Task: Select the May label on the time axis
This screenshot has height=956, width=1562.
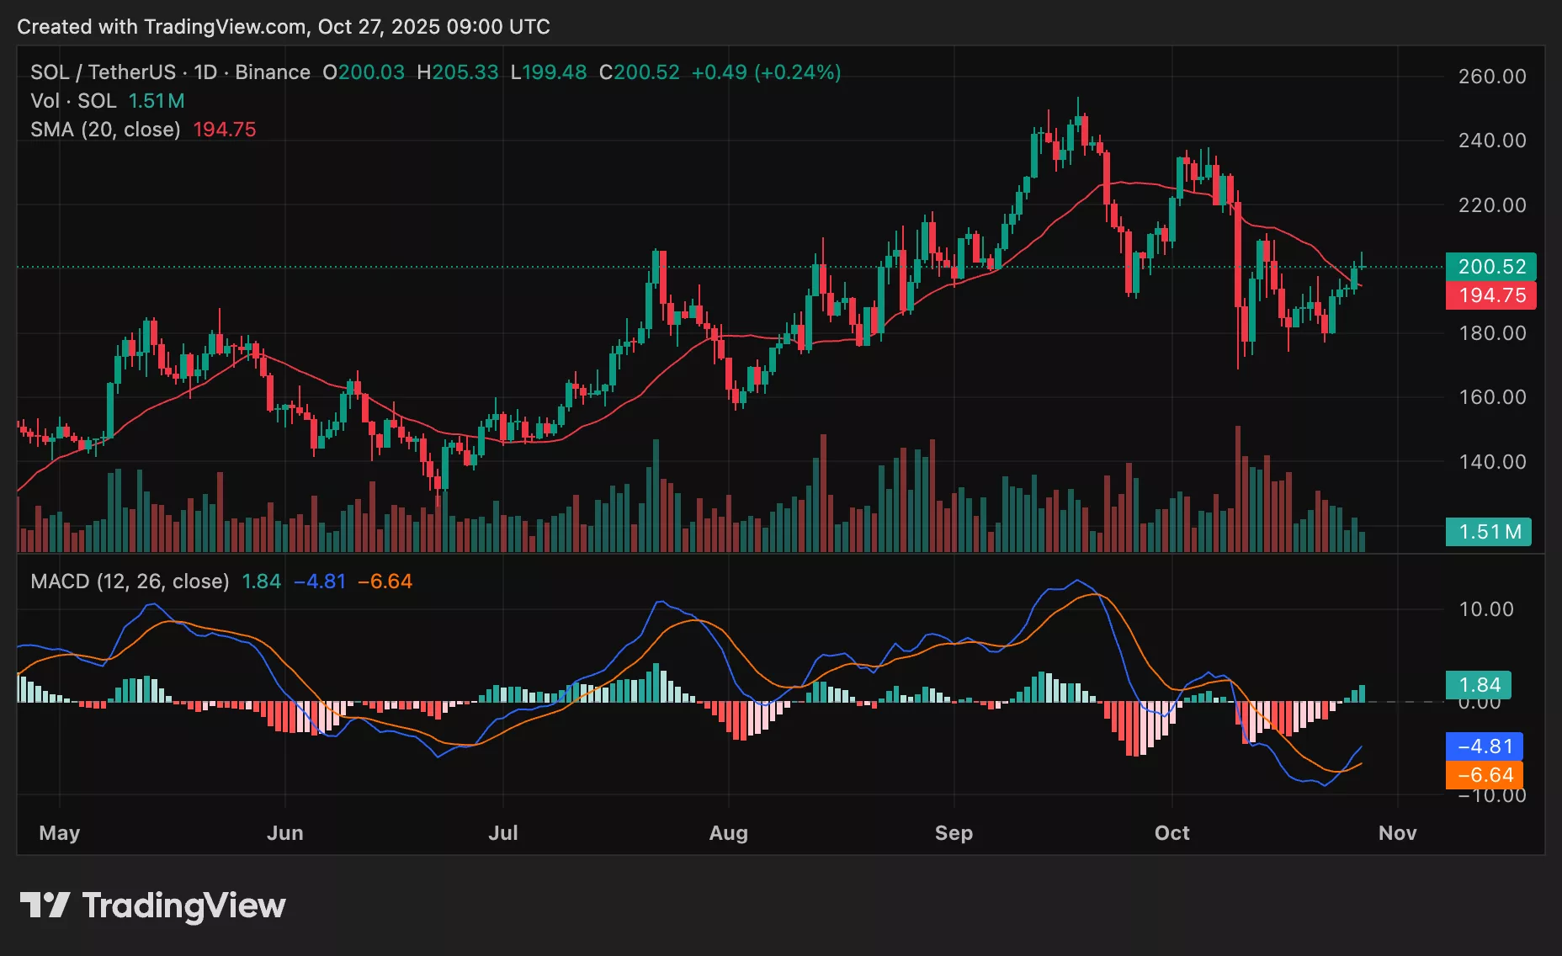Action: click(x=59, y=832)
